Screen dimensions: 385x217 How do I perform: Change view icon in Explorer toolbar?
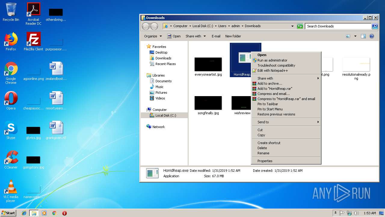click(x=348, y=36)
